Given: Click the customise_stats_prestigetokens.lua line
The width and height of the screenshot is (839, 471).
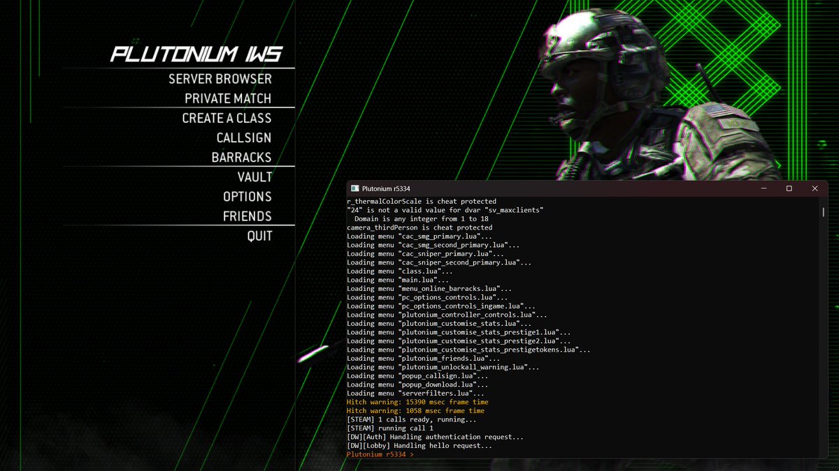Looking at the screenshot, I should point(468,350).
